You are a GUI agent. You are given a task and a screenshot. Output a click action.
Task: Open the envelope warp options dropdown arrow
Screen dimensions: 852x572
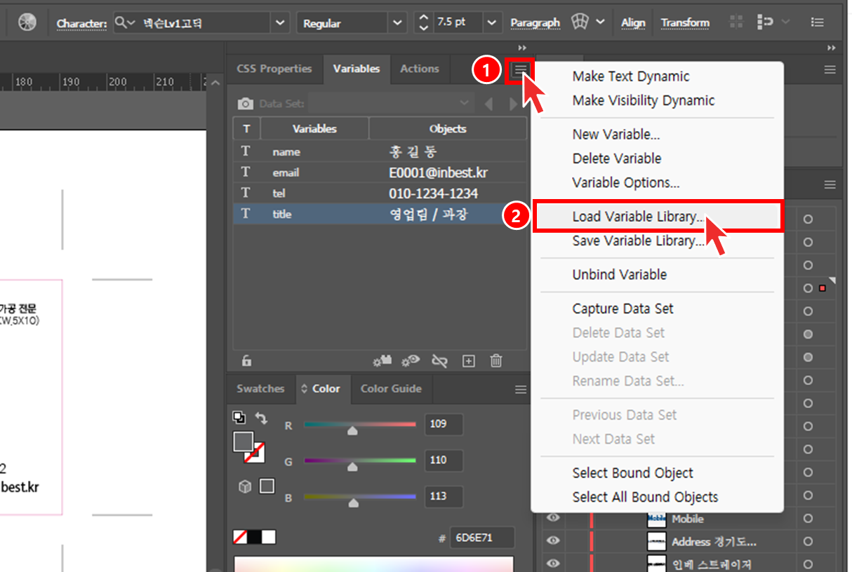[601, 22]
